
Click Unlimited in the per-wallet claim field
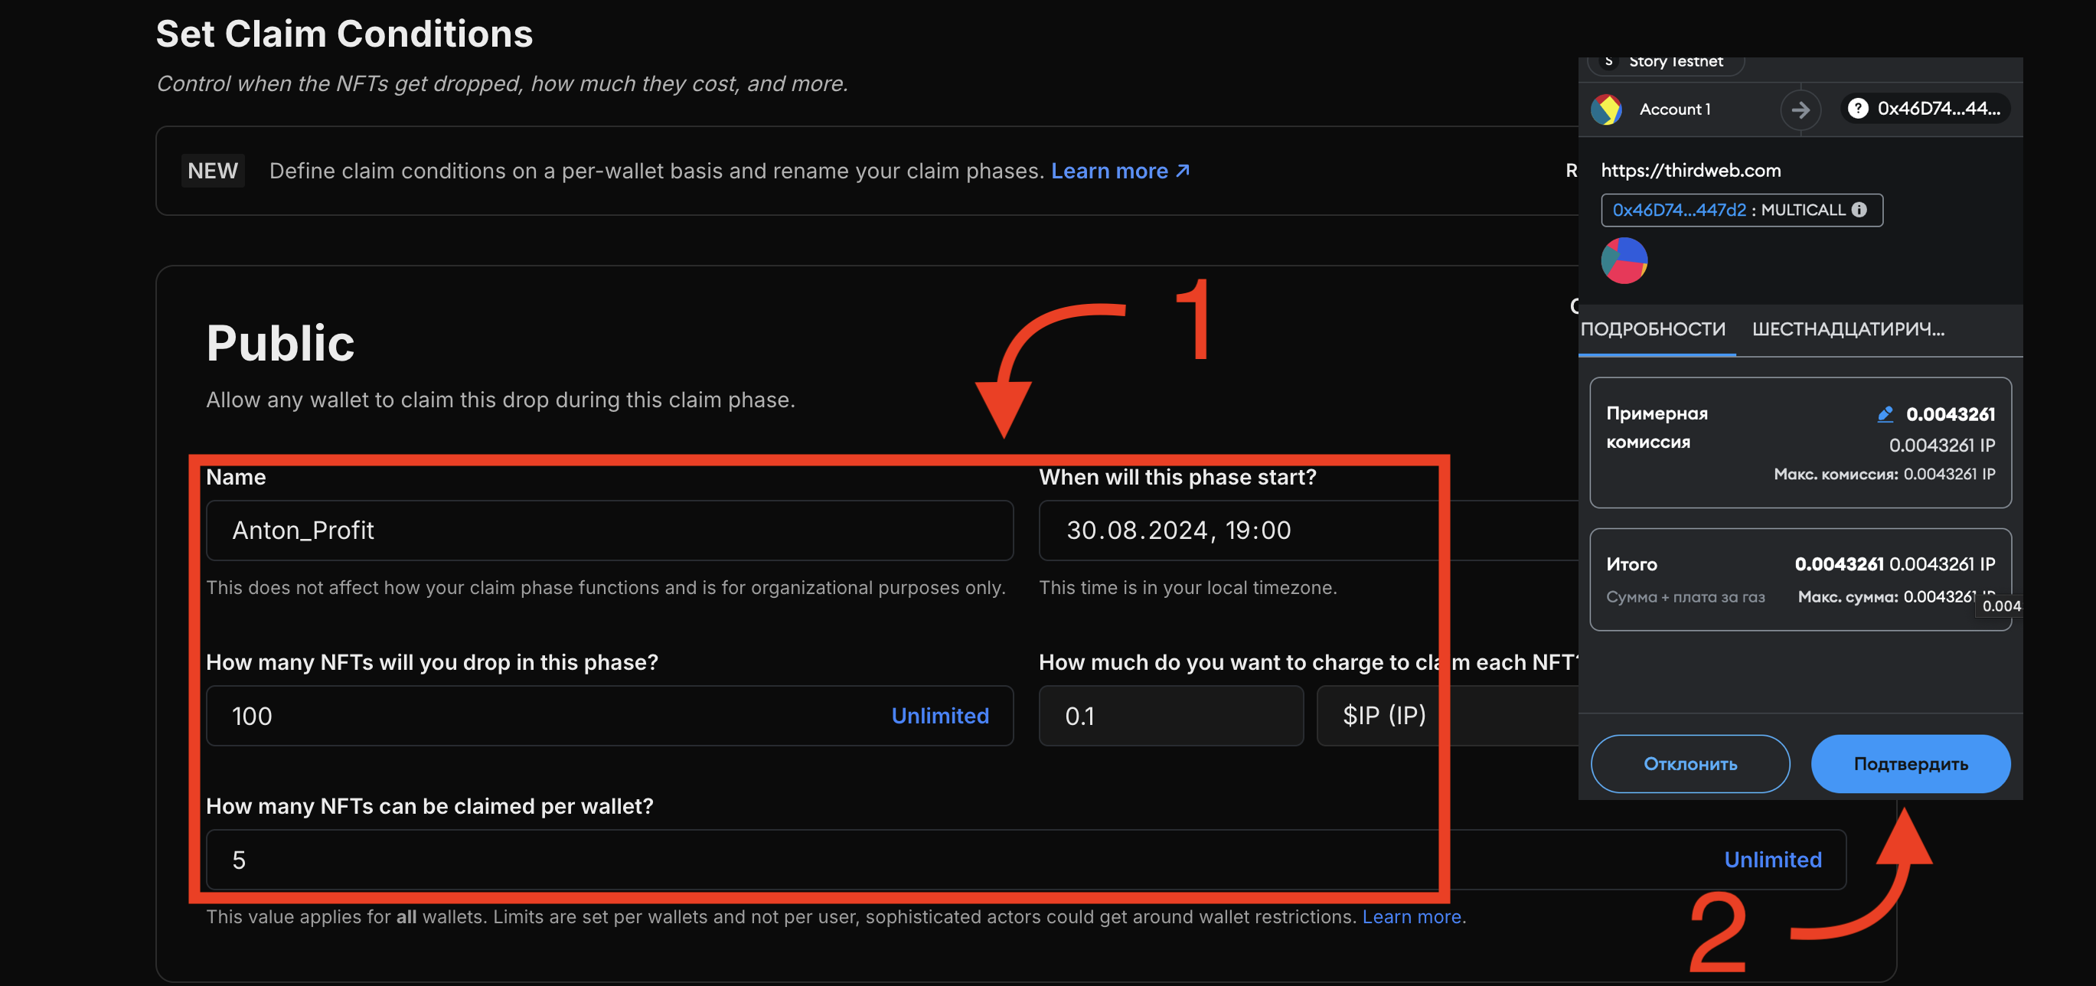tap(1772, 859)
